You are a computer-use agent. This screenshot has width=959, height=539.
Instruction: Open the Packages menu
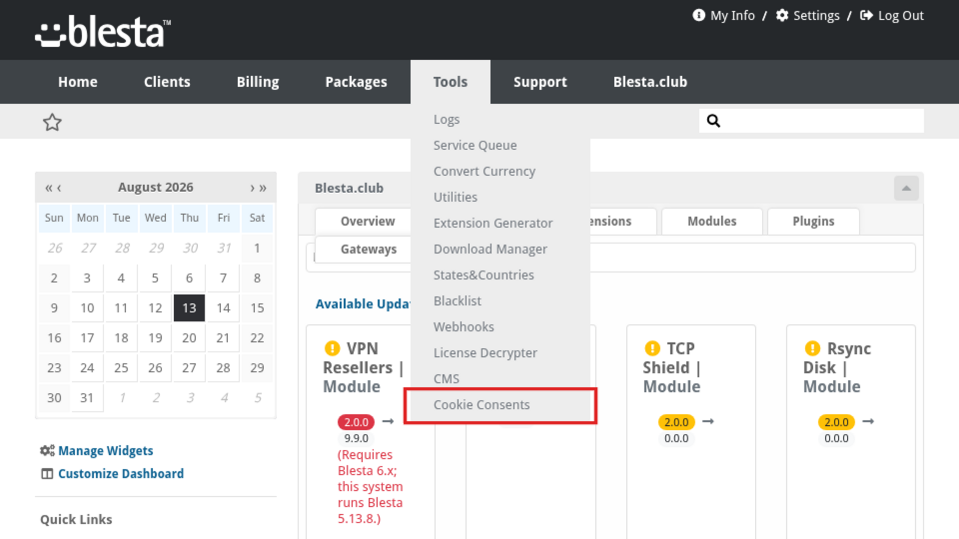coord(356,82)
